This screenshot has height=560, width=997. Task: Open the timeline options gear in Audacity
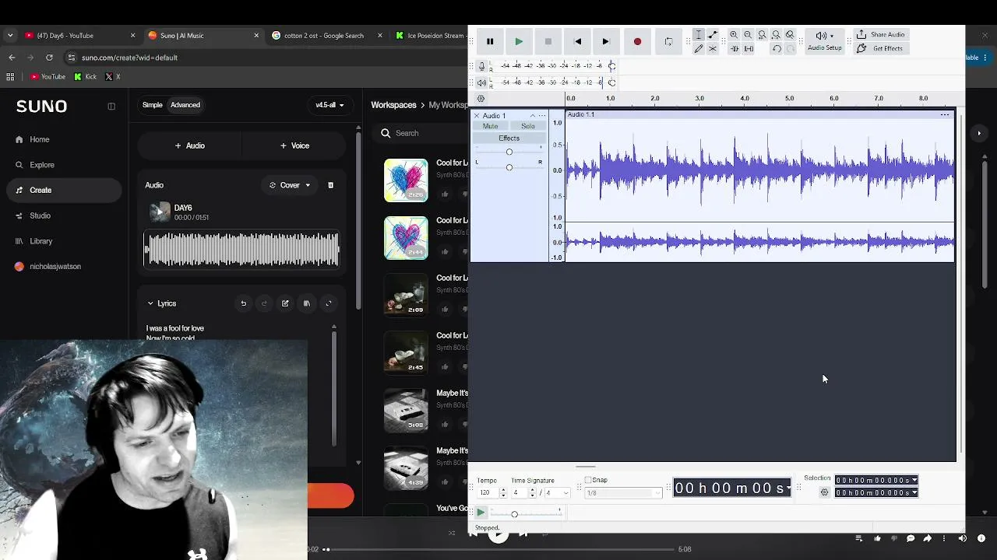pyautogui.click(x=481, y=99)
